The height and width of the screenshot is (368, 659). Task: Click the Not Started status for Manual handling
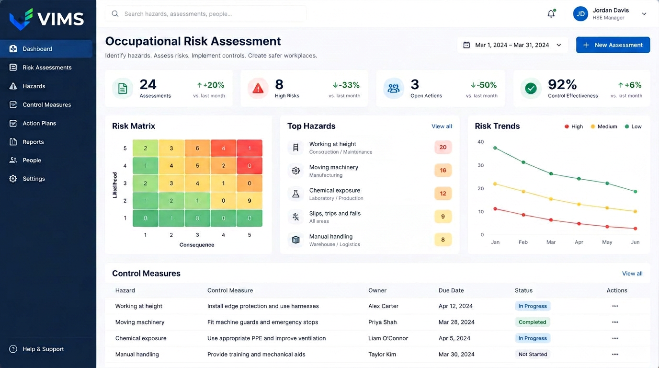[x=533, y=355]
